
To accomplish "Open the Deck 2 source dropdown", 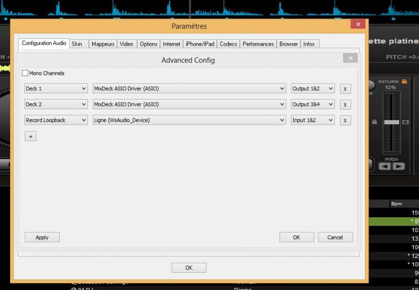I will 56,104.
